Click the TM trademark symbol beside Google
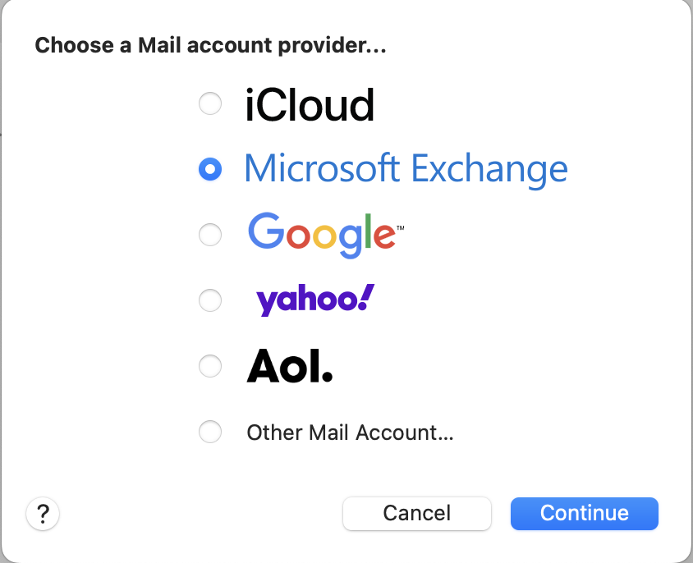Viewport: 693px width, 563px height. click(400, 227)
